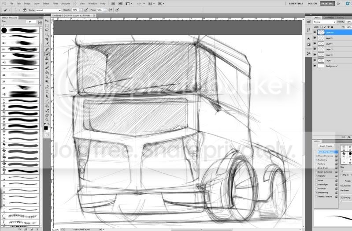Switch to the Channels tab
The width and height of the screenshot is (352, 231).
click(x=329, y=18)
